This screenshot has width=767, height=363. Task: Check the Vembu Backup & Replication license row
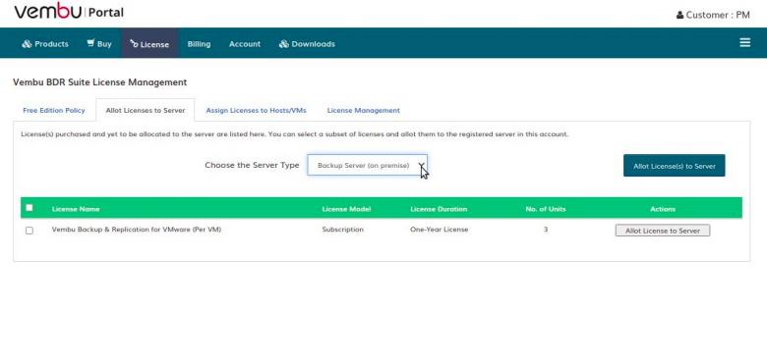coord(29,231)
